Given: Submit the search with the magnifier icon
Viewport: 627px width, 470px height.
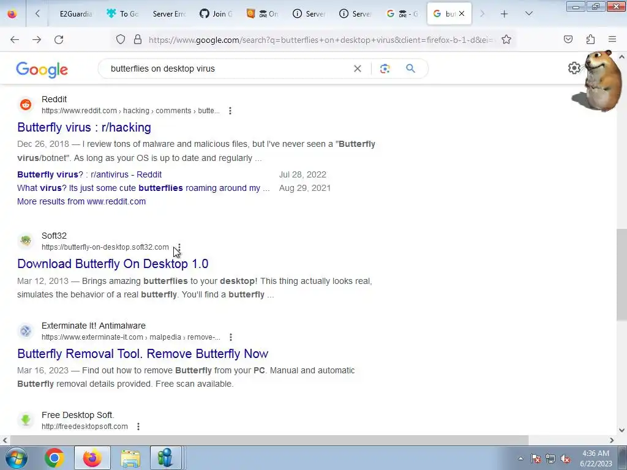Looking at the screenshot, I should coord(411,69).
